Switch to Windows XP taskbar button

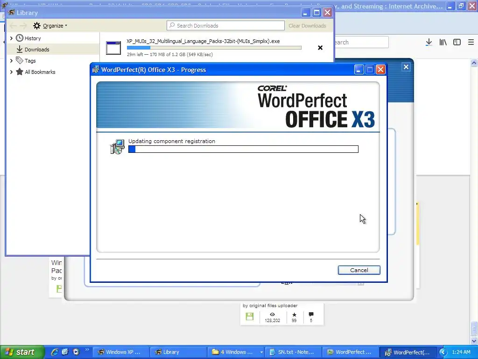coord(121,352)
